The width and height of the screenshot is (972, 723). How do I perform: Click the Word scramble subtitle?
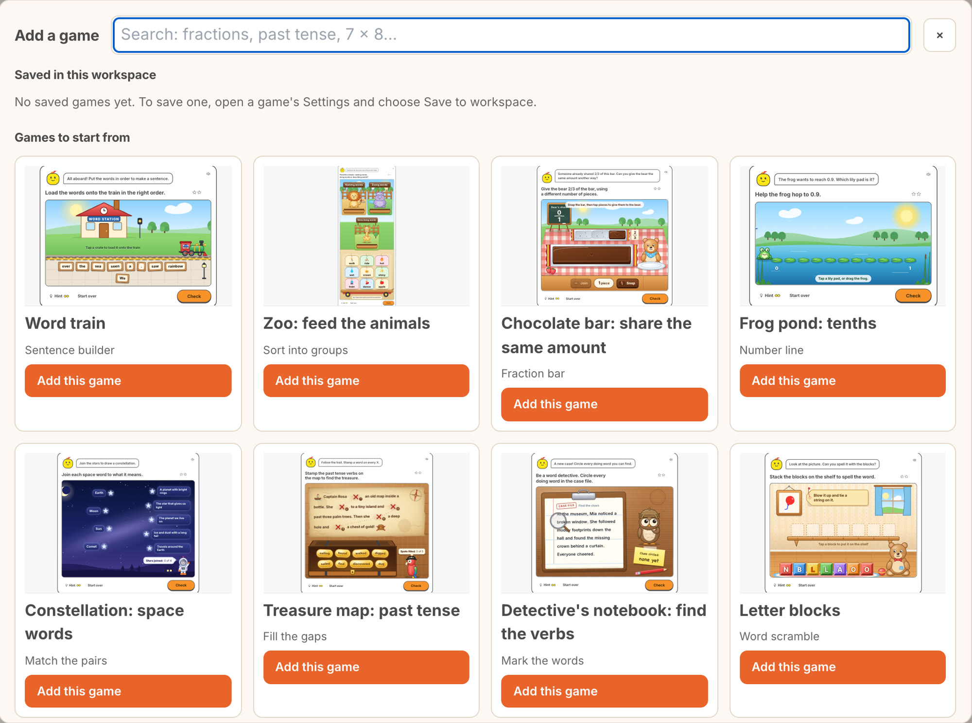(779, 636)
